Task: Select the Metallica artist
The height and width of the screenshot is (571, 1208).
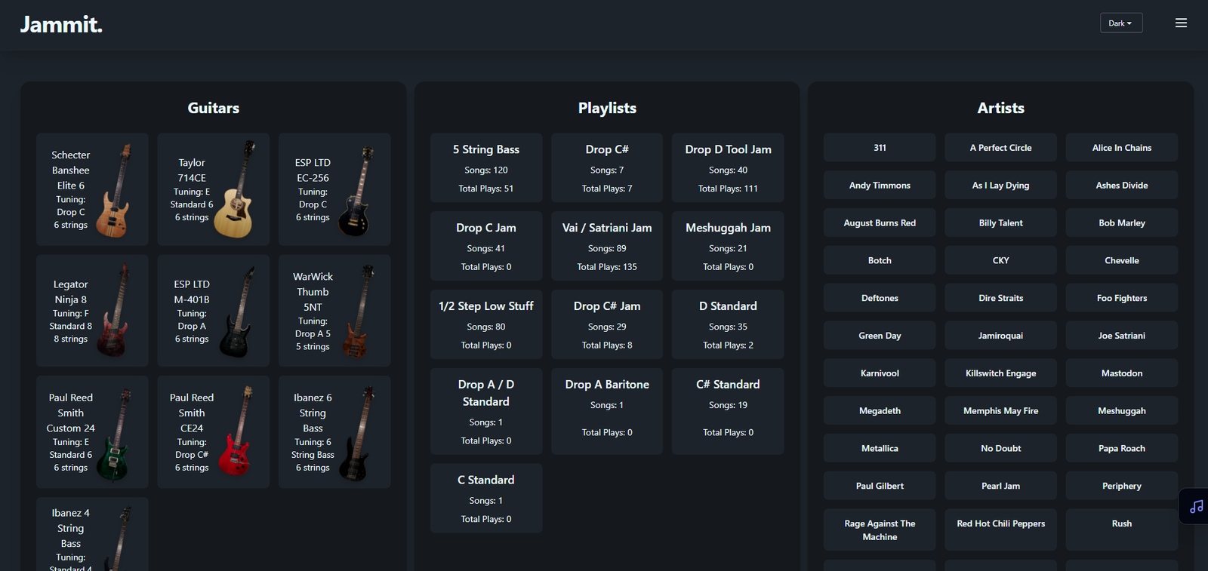Action: tap(880, 448)
